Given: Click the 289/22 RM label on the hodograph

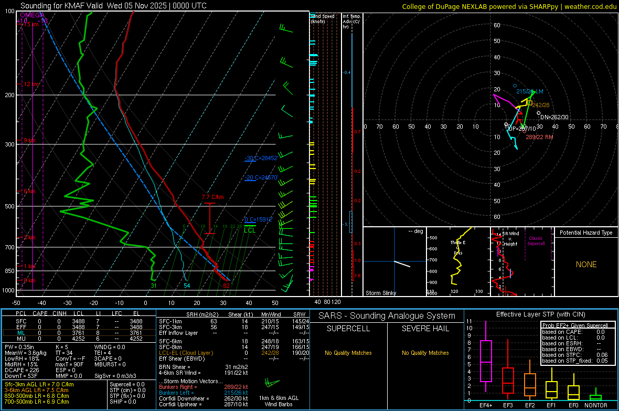Looking at the screenshot, I should (539, 136).
